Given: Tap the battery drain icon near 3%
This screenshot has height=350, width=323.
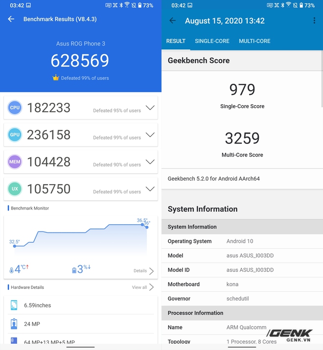Looking at the screenshot, I should (74, 271).
